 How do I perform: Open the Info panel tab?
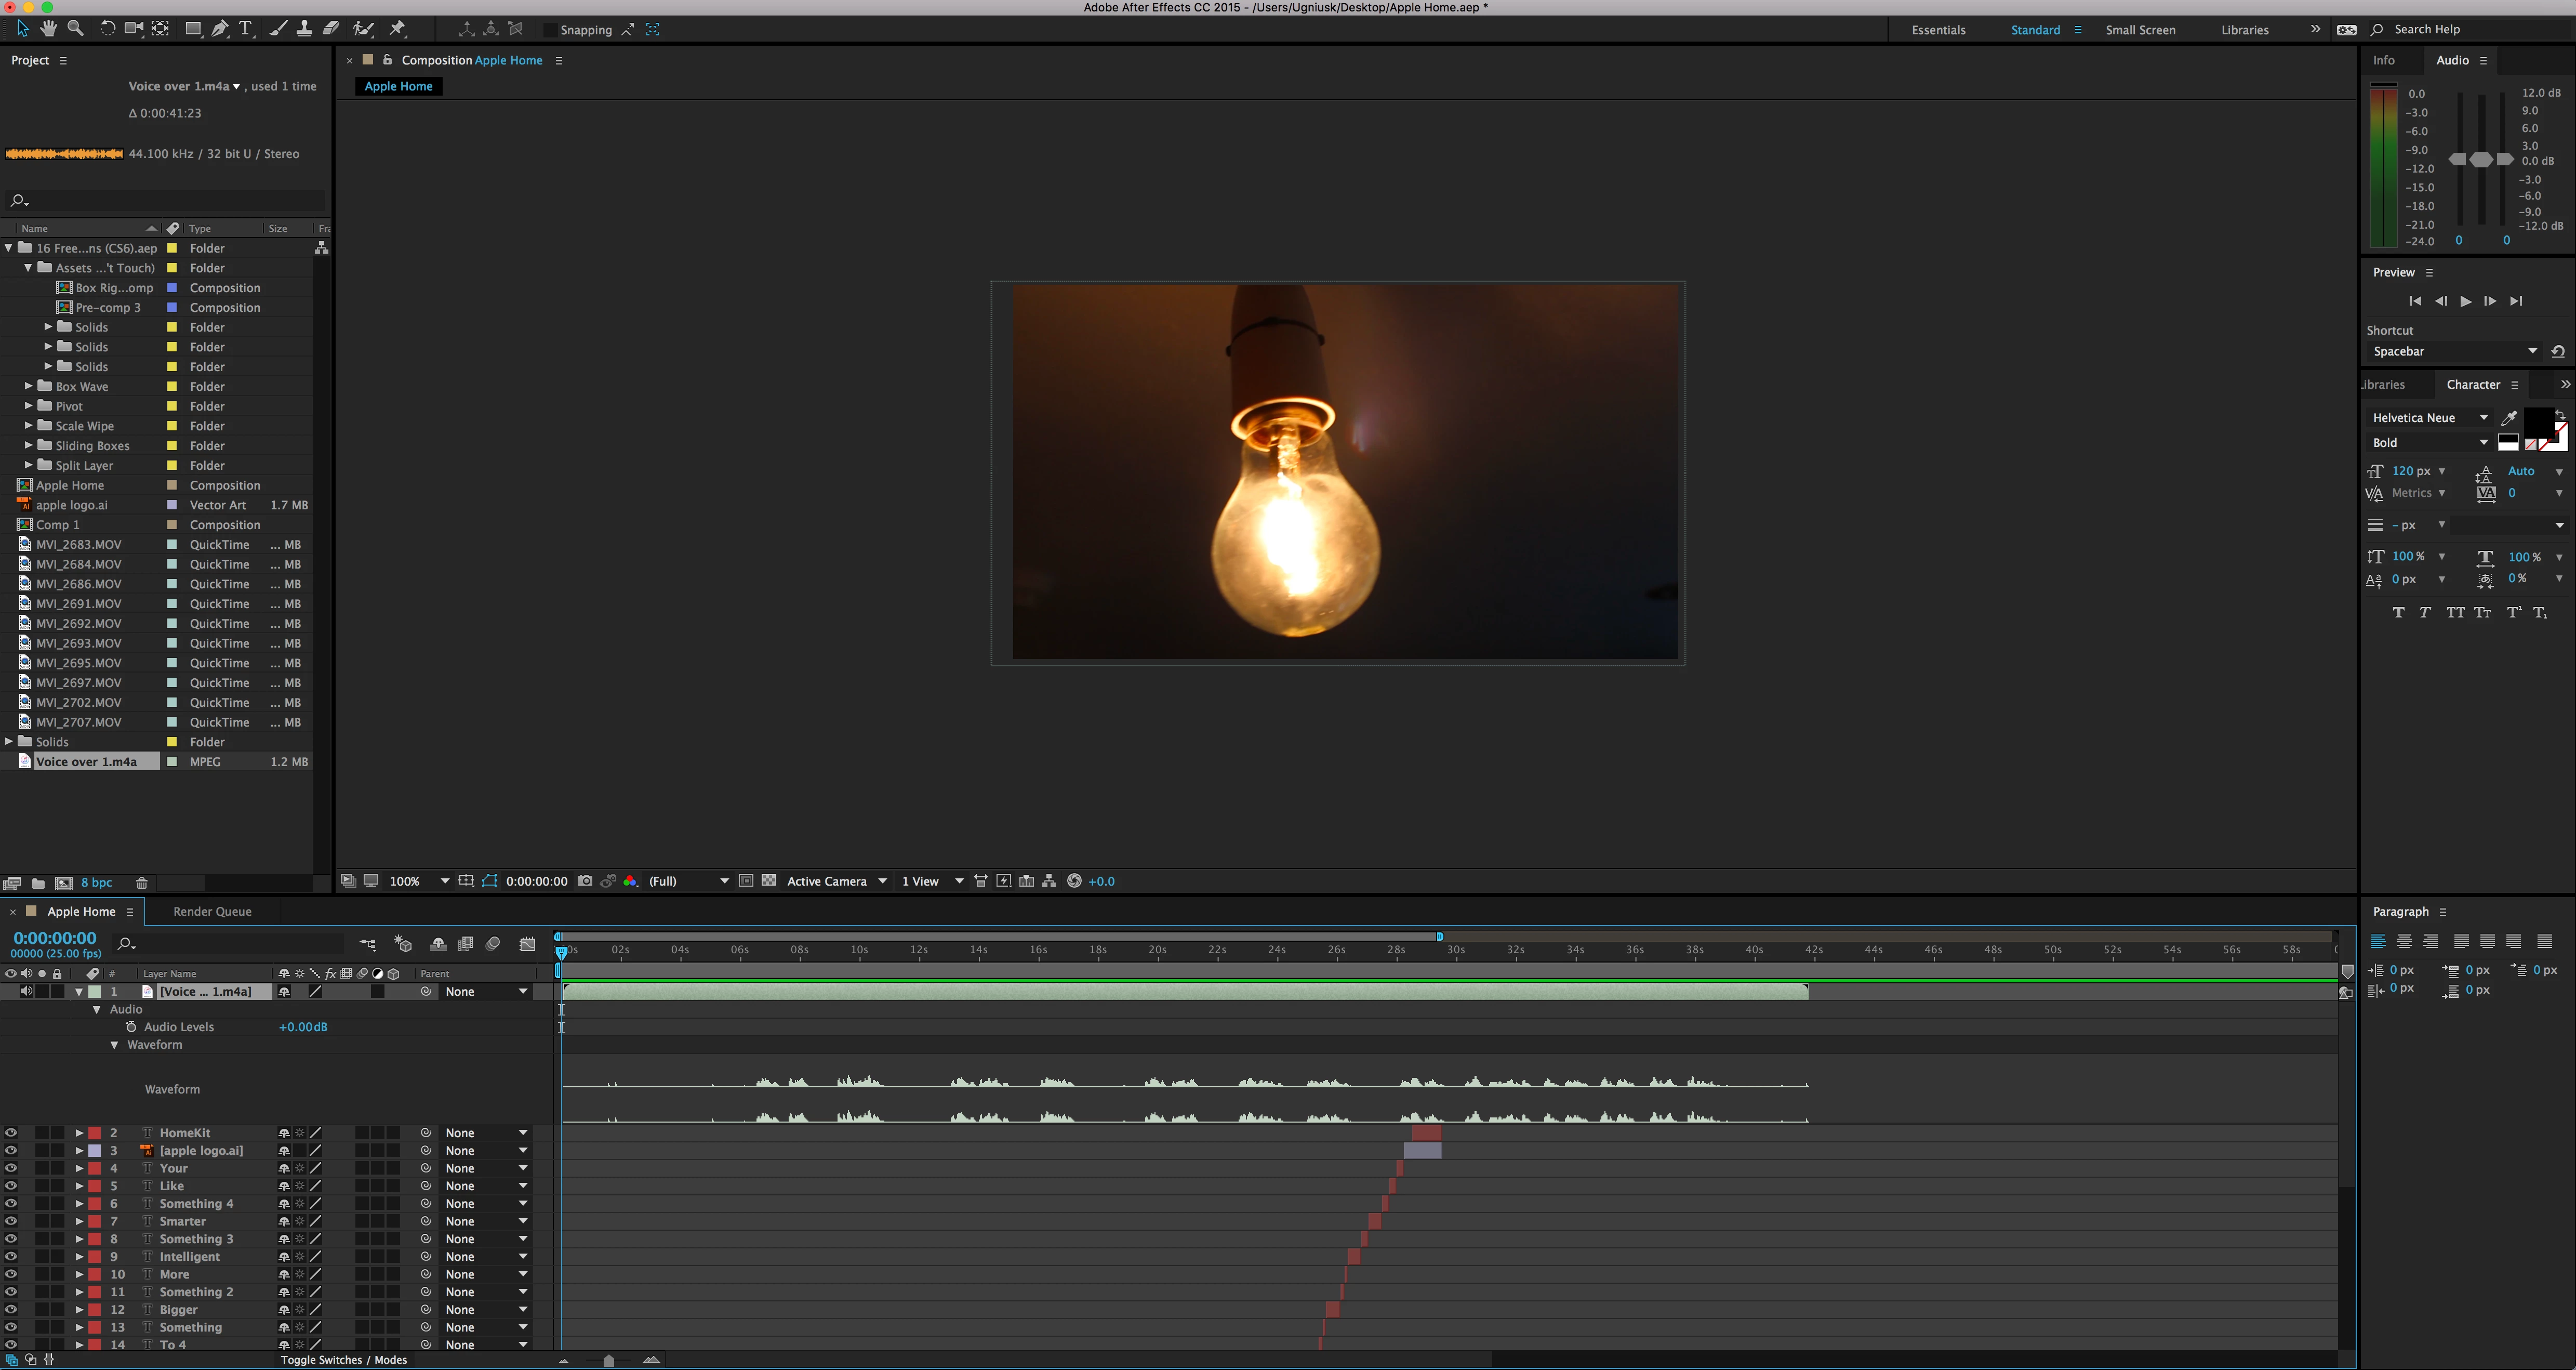point(2384,60)
